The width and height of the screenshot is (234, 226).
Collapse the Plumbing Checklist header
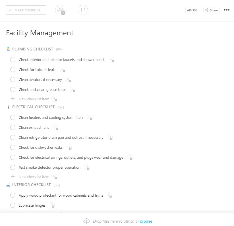[32, 49]
